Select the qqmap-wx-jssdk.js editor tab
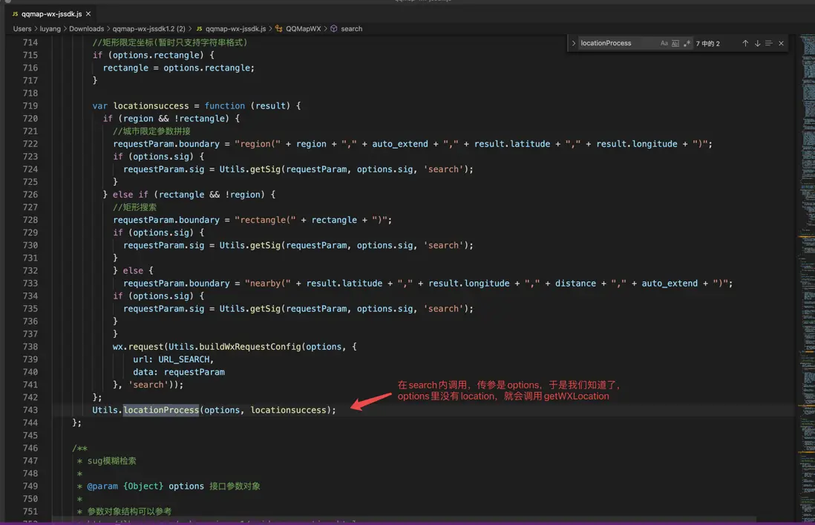The width and height of the screenshot is (815, 525). pos(50,14)
